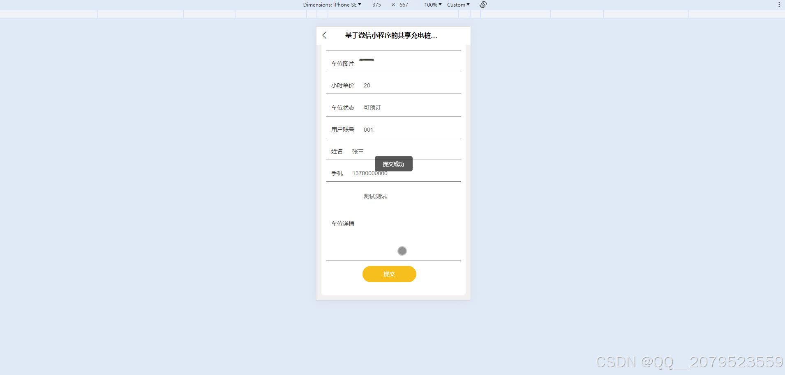The width and height of the screenshot is (785, 375).
Task: Click the height field showing 667
Action: (404, 5)
